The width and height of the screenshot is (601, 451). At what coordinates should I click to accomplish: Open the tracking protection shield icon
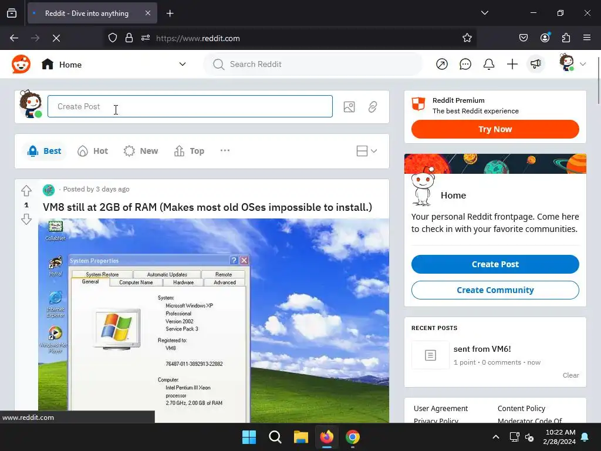(x=112, y=38)
